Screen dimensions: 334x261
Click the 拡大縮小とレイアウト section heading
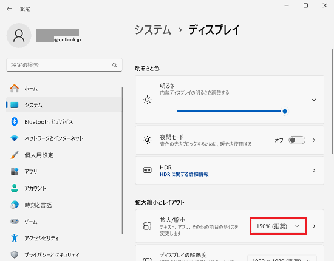click(x=160, y=202)
